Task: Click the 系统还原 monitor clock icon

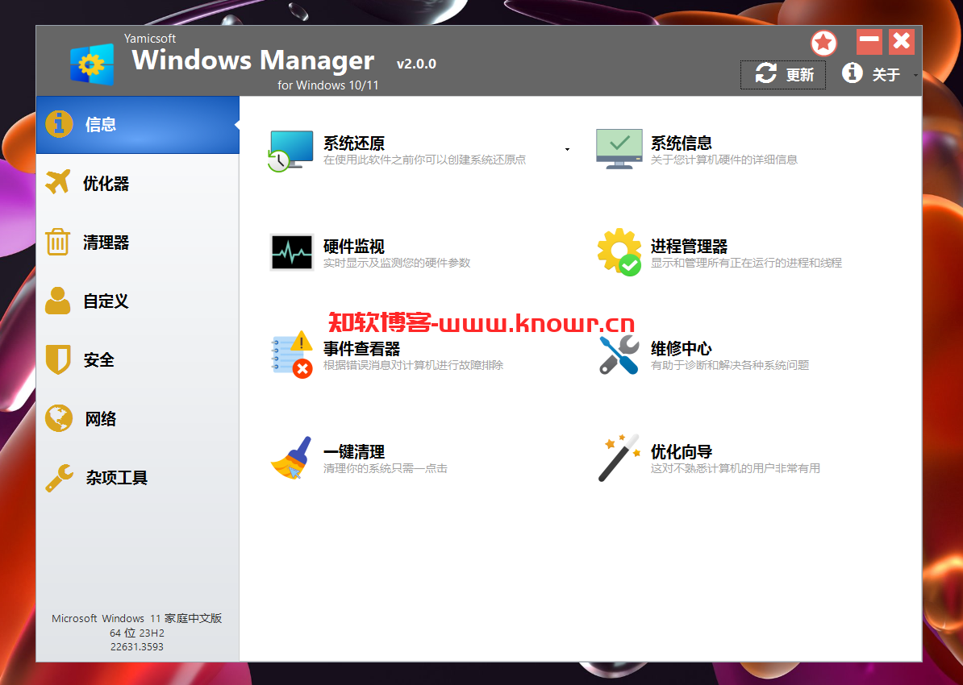Action: (x=290, y=151)
